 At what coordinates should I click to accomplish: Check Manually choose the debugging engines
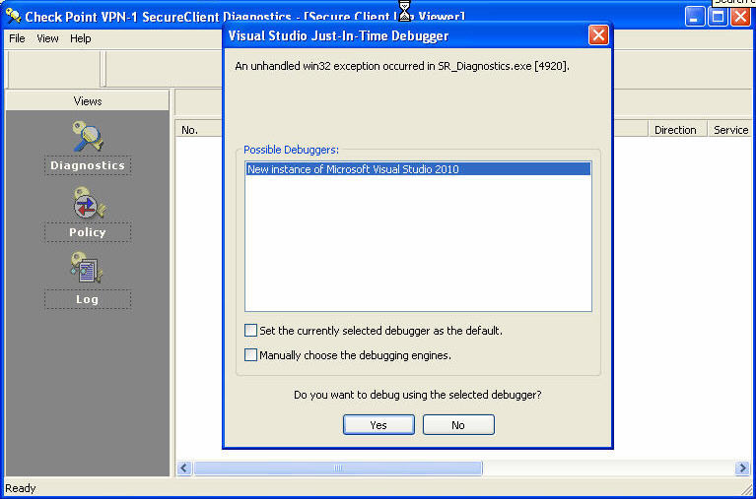click(250, 355)
